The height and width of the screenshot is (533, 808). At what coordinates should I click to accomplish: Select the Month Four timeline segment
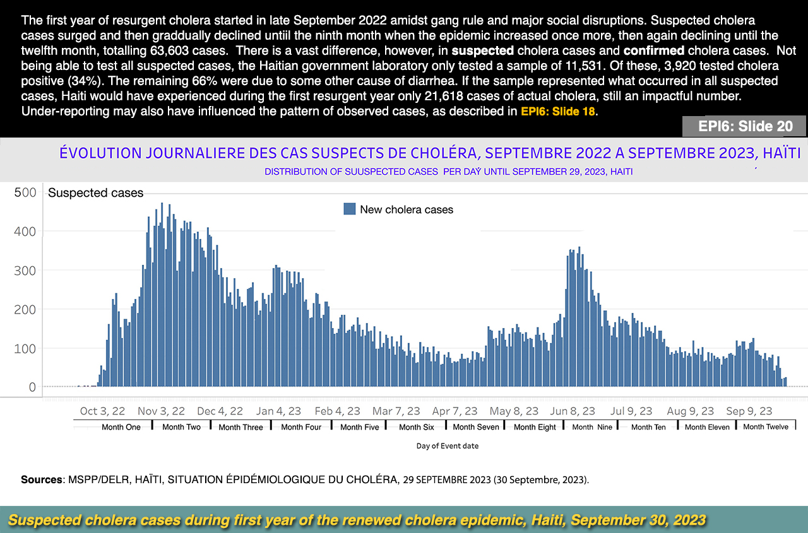tap(301, 427)
